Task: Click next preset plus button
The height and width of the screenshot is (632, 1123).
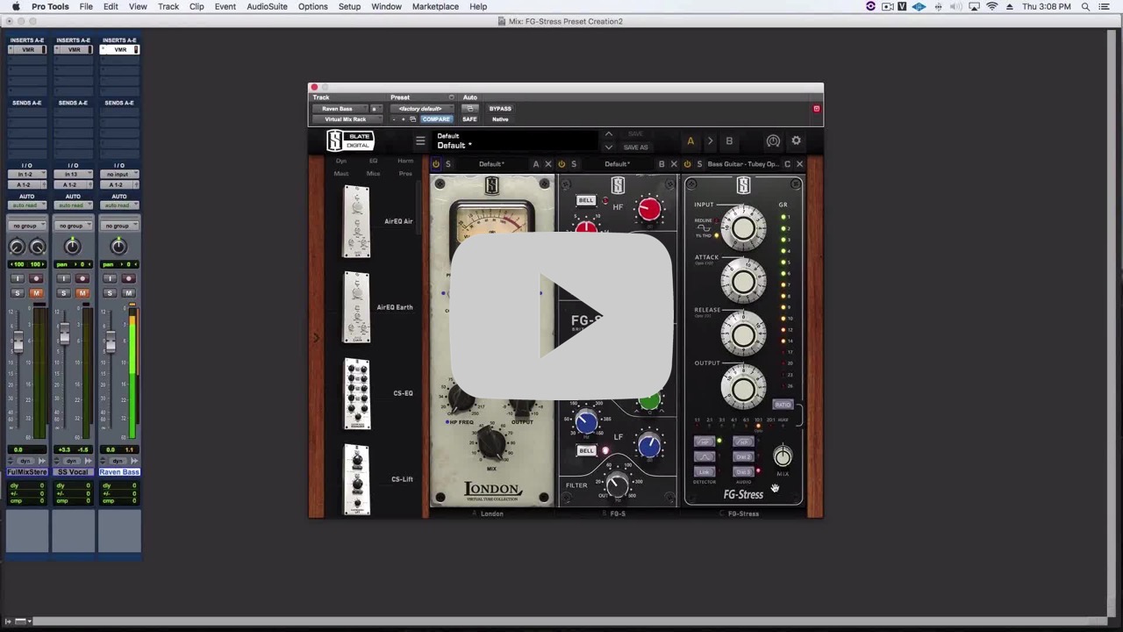Action: point(404,119)
